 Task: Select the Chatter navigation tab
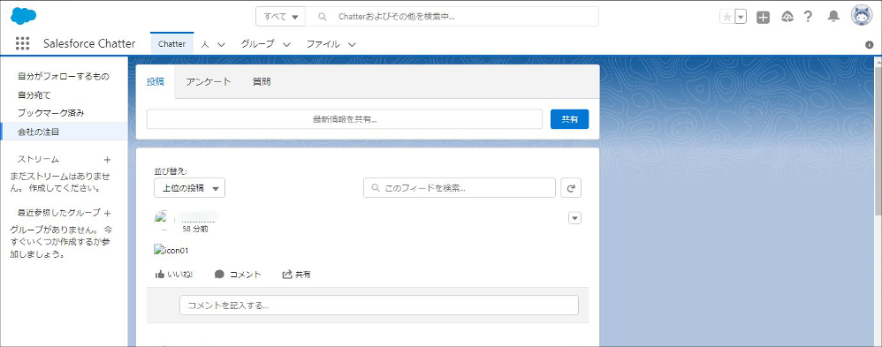[x=172, y=44]
